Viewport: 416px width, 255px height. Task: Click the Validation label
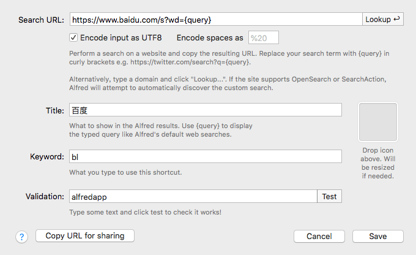45,197
